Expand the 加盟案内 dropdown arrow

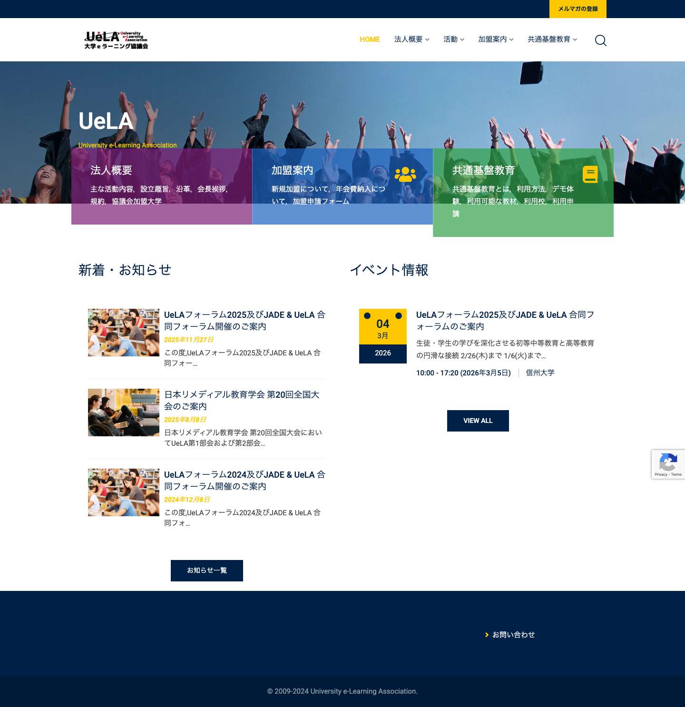pos(512,40)
